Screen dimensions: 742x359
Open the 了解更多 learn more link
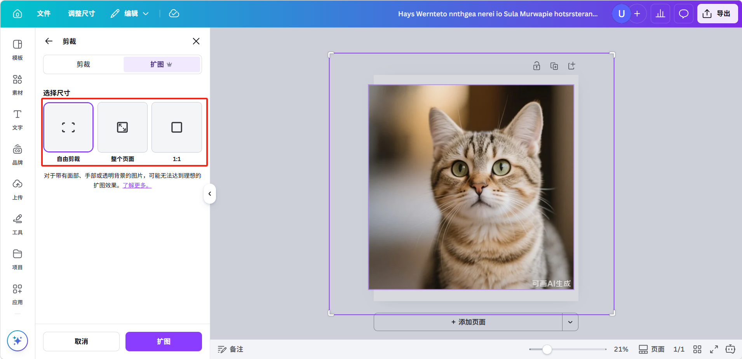pos(137,186)
